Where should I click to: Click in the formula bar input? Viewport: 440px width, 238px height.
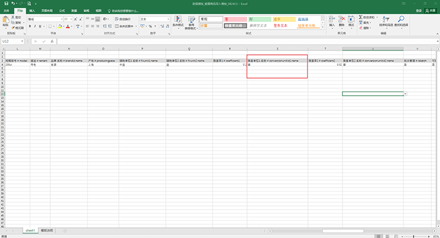point(247,42)
